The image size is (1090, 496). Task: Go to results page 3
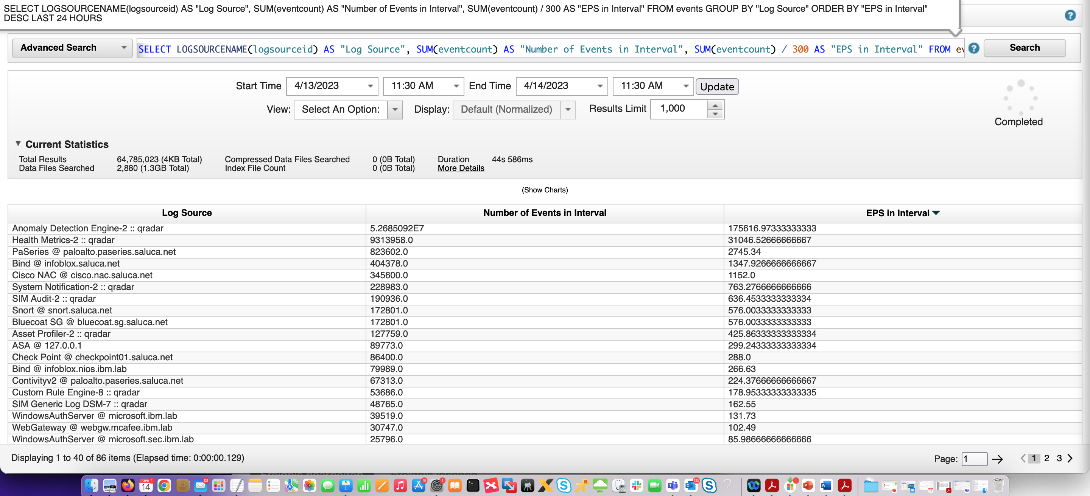(1059, 459)
